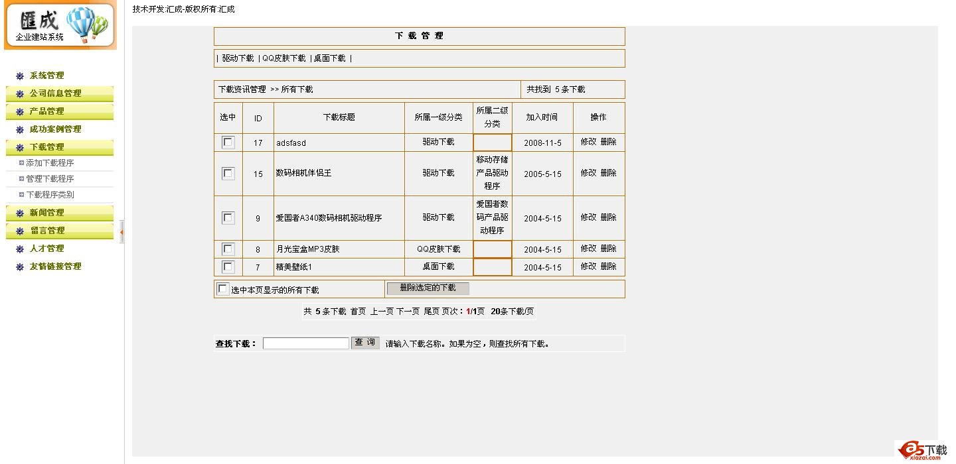Click gear icon beside 留言管理
Screen dimensions: 956x464
(x=20, y=231)
